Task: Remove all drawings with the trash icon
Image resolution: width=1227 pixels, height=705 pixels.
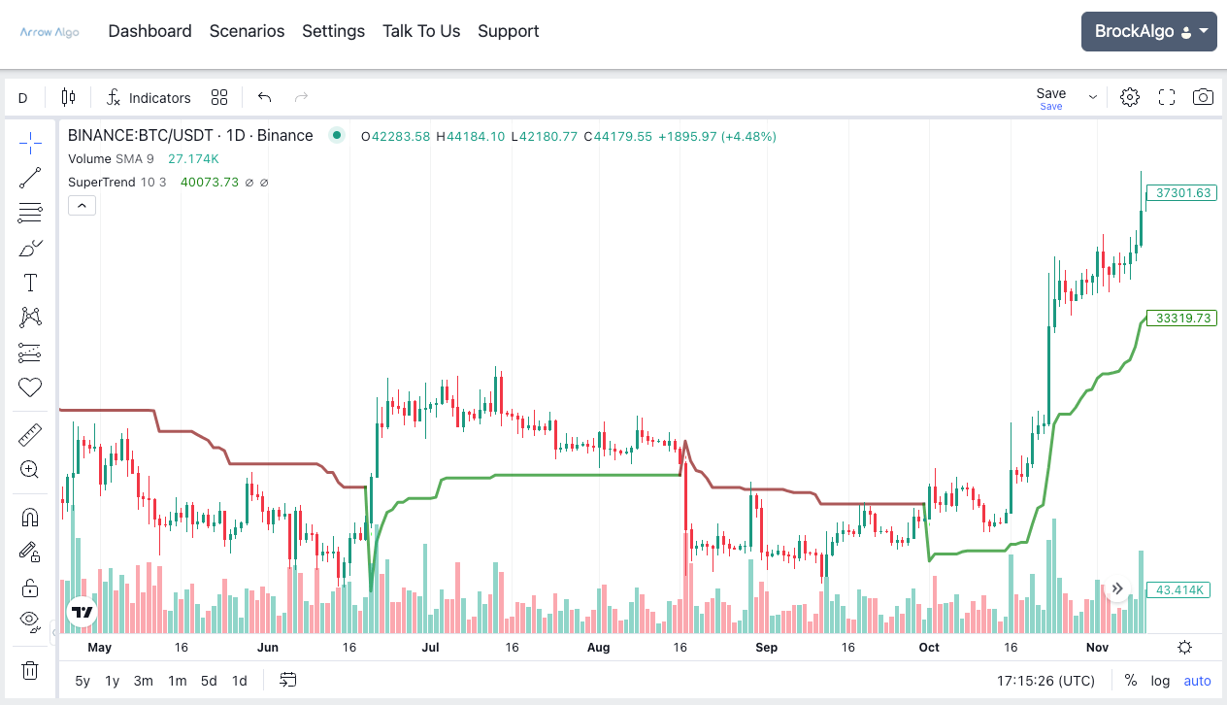Action: pos(29,670)
